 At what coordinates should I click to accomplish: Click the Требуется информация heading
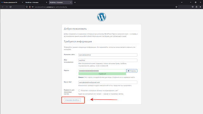pos(78,41)
